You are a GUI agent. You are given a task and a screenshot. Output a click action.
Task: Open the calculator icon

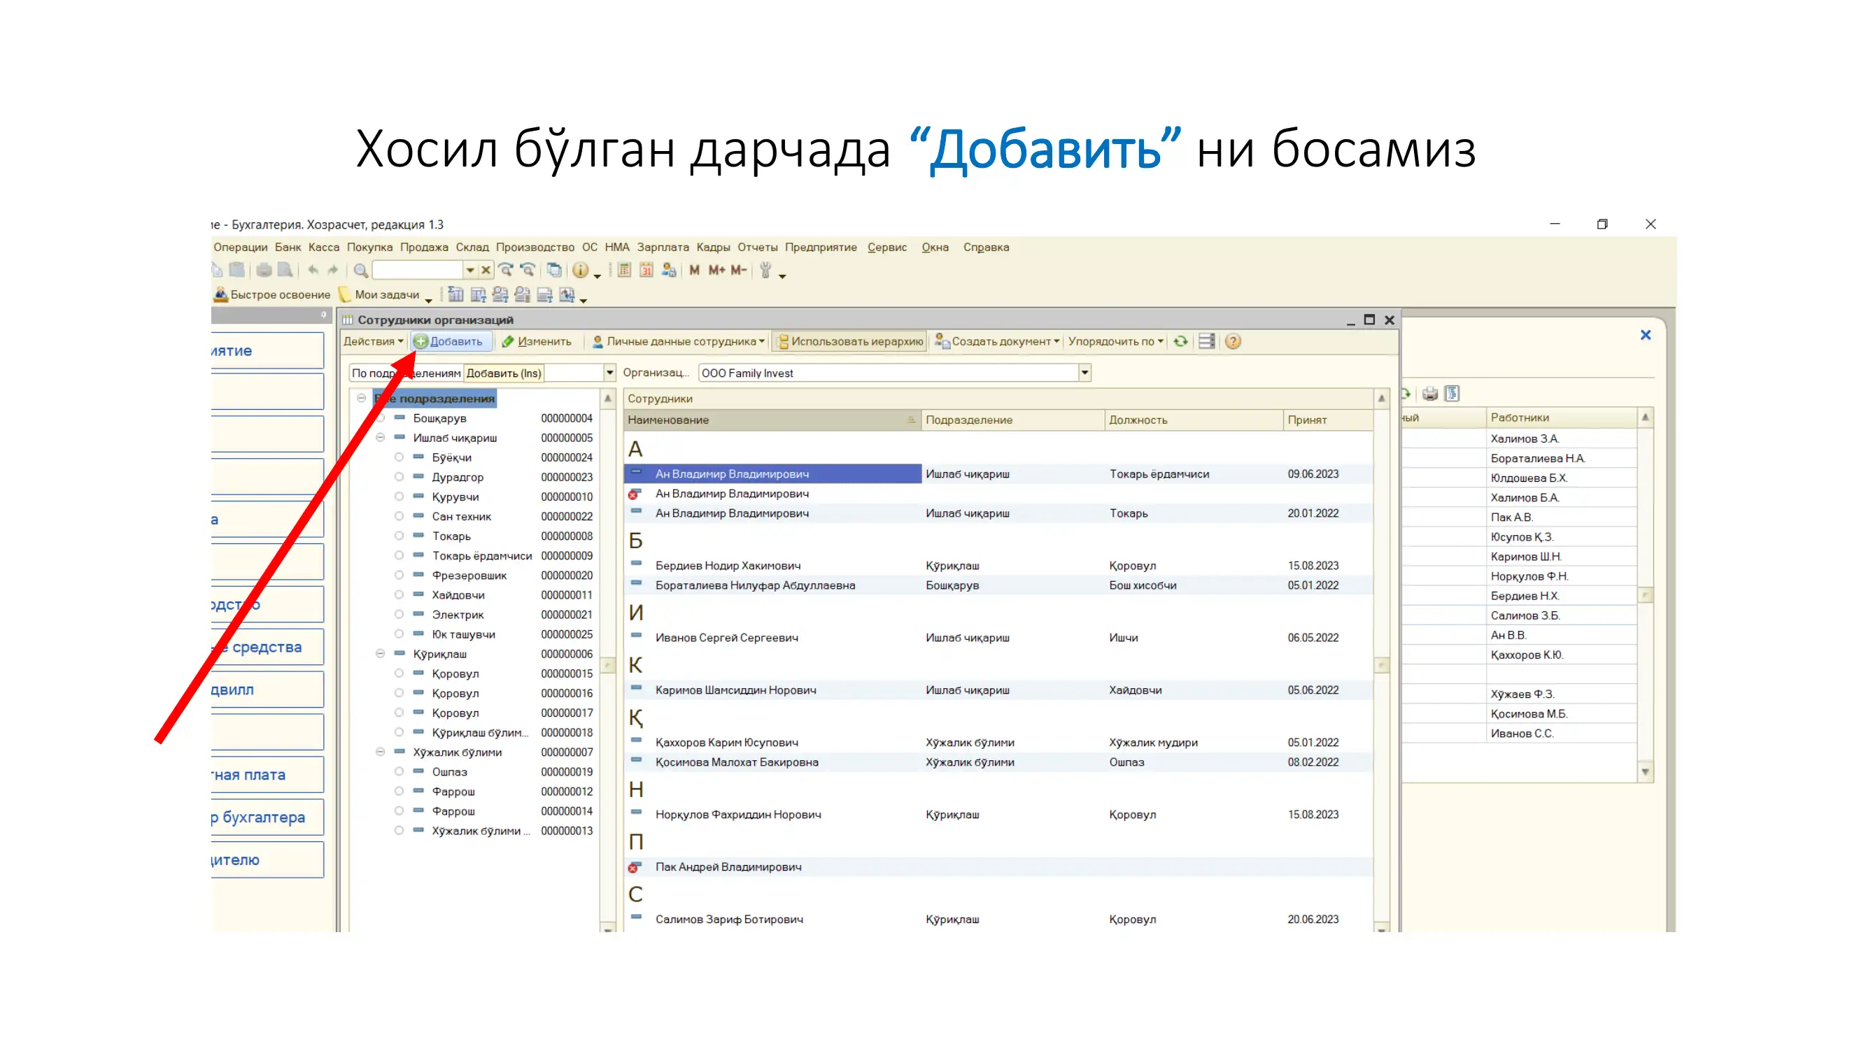coord(623,271)
